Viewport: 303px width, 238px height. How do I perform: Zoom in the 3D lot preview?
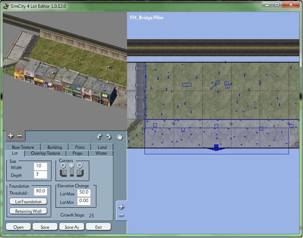click(11, 136)
